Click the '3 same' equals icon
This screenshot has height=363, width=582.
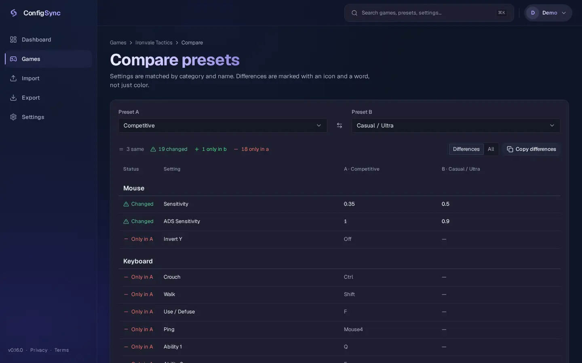tap(121, 149)
